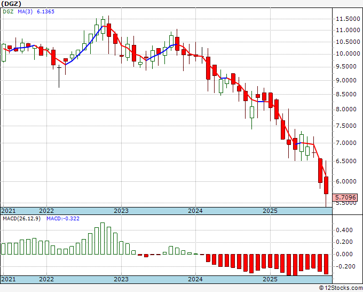The height and width of the screenshot is (292, 363).
Task: Click the 0.000 MACD axis label
Action: [344, 254]
